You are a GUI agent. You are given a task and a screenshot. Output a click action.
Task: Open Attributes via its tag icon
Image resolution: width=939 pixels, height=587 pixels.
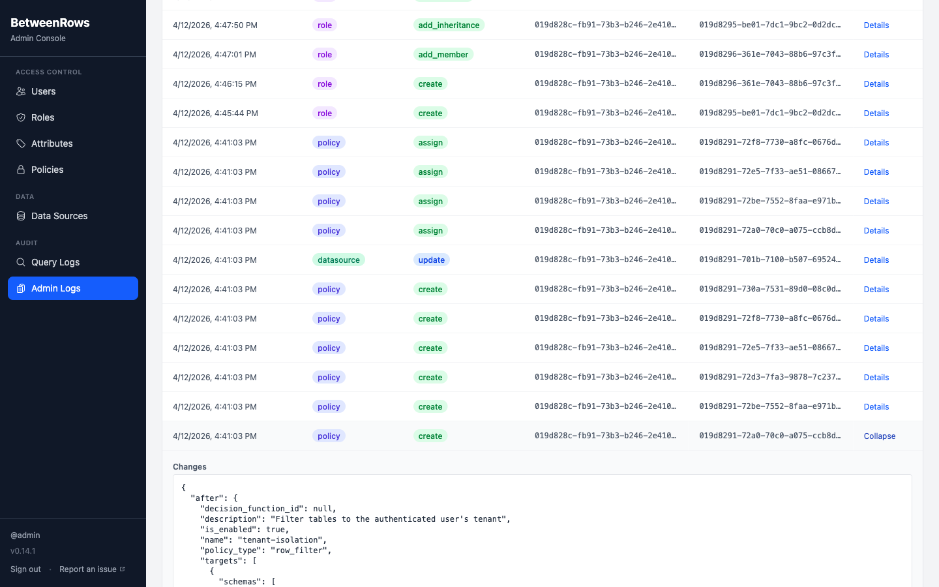[20, 143]
